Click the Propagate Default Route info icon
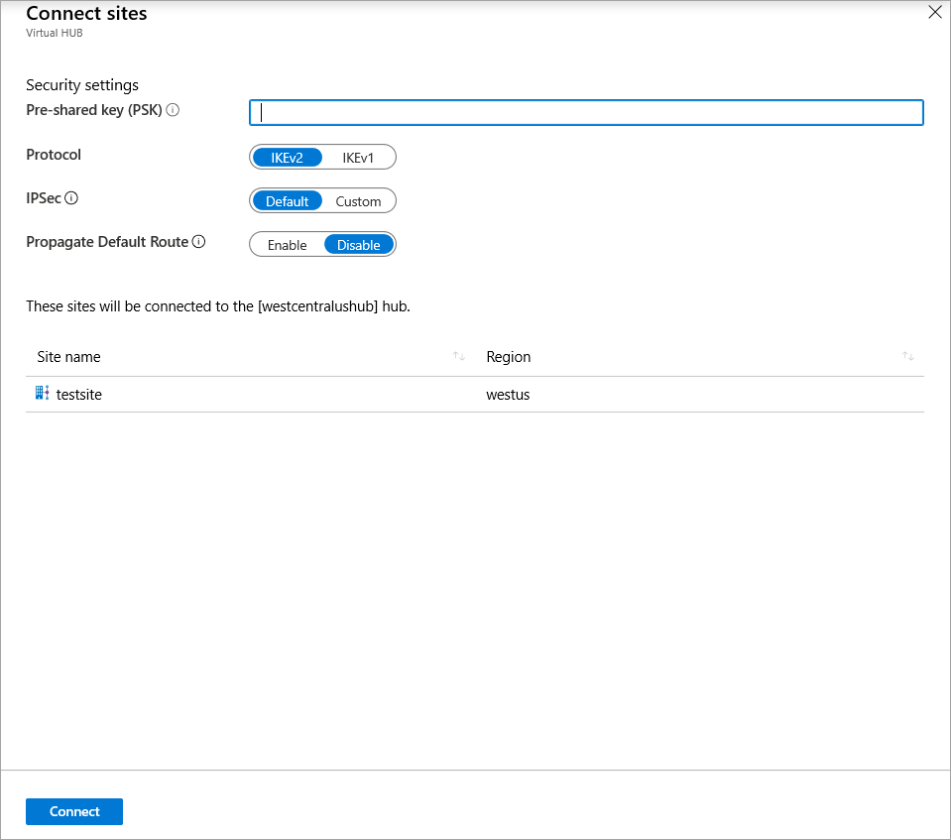This screenshot has width=951, height=840. [x=199, y=242]
